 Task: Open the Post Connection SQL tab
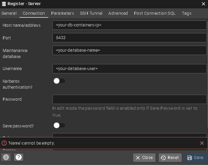pos(155,13)
